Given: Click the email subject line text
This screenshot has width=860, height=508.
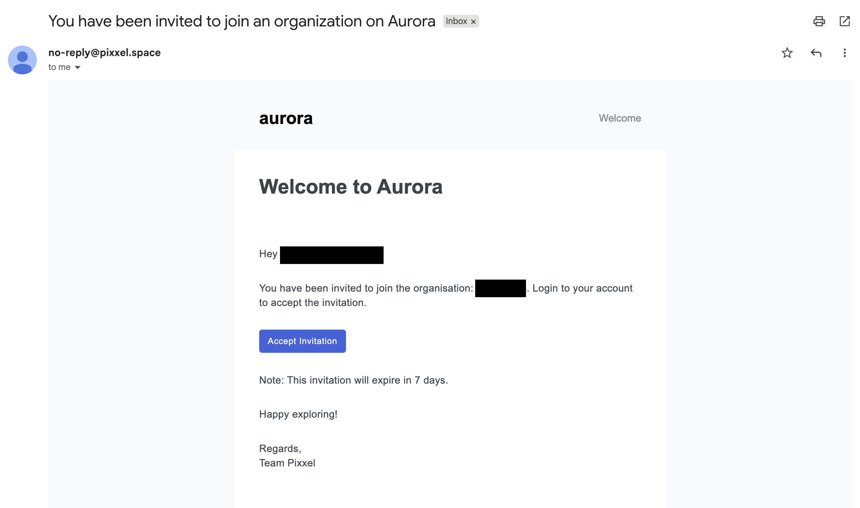Looking at the screenshot, I should (x=242, y=21).
